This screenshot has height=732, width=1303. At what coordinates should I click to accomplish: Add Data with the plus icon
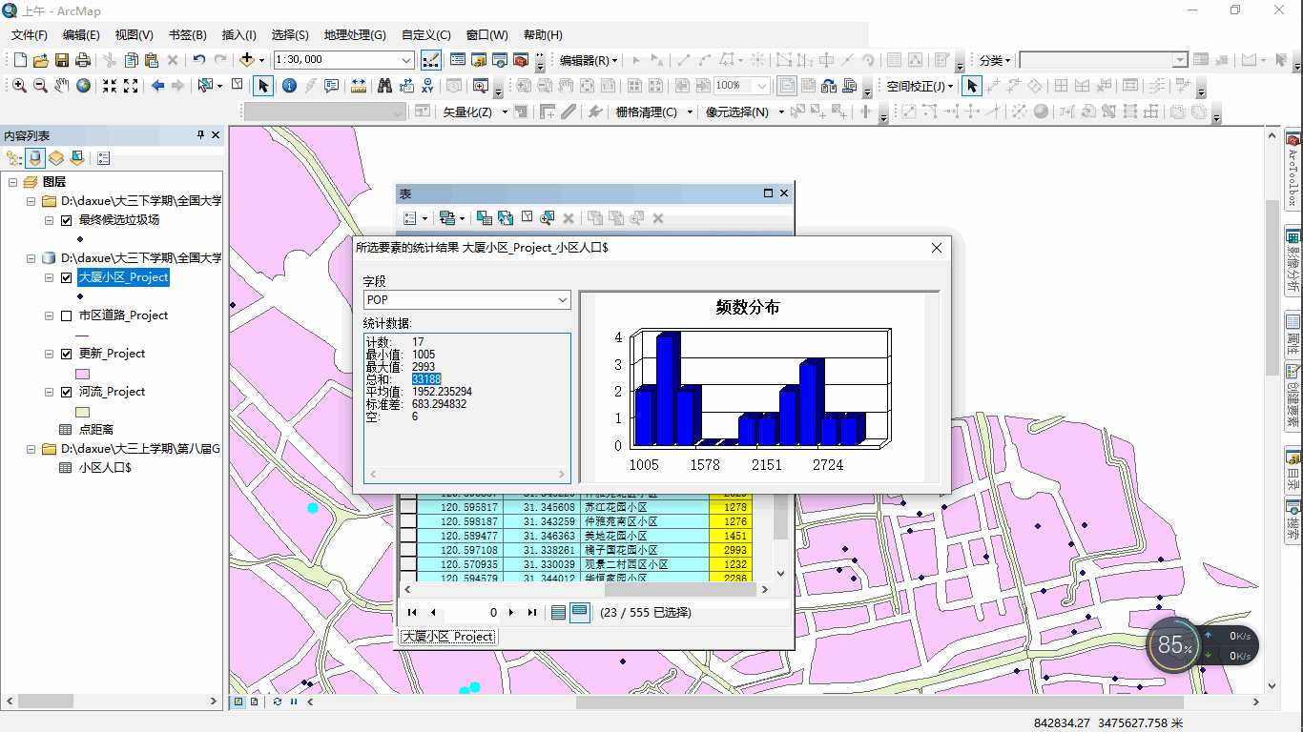[247, 60]
